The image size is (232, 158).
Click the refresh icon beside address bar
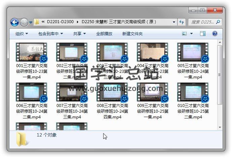pyautogui.click(x=182, y=22)
